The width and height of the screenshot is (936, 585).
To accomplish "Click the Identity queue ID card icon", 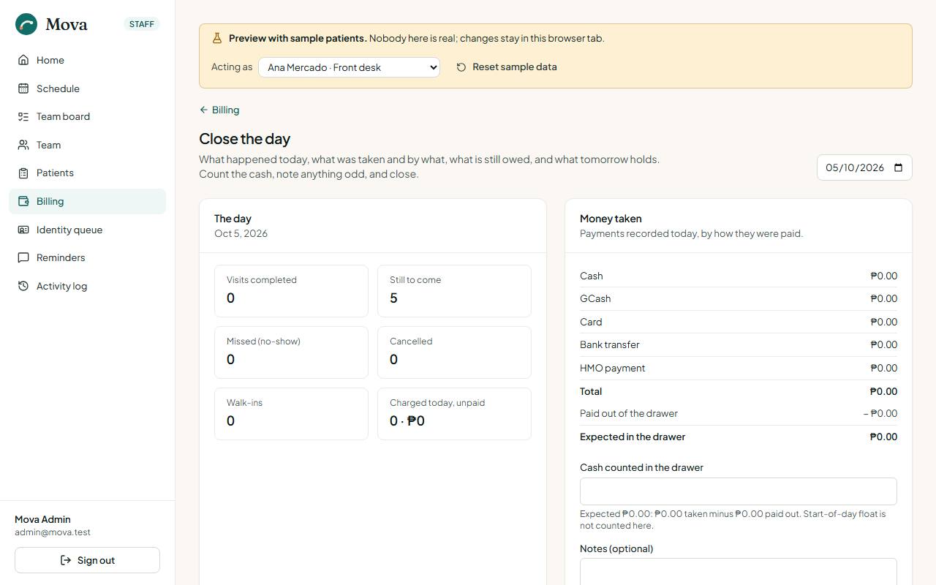I will point(23,230).
